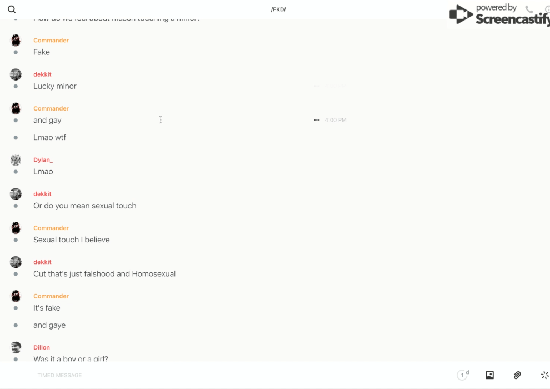
Task: Click Dillon's avatar picture
Action: point(16,347)
